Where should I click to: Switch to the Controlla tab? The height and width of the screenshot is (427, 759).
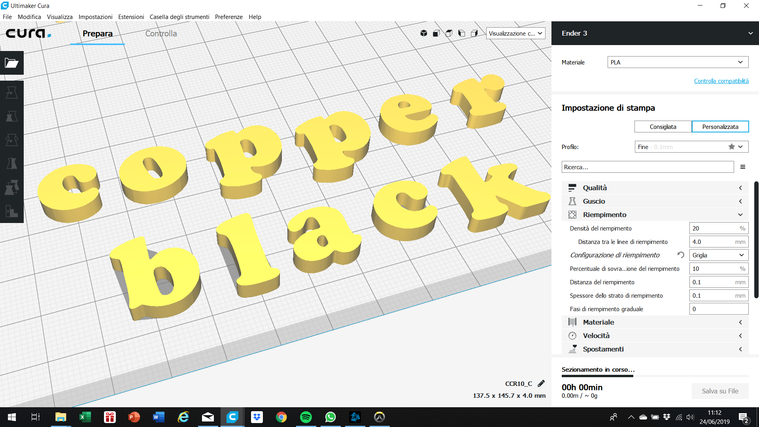(161, 34)
